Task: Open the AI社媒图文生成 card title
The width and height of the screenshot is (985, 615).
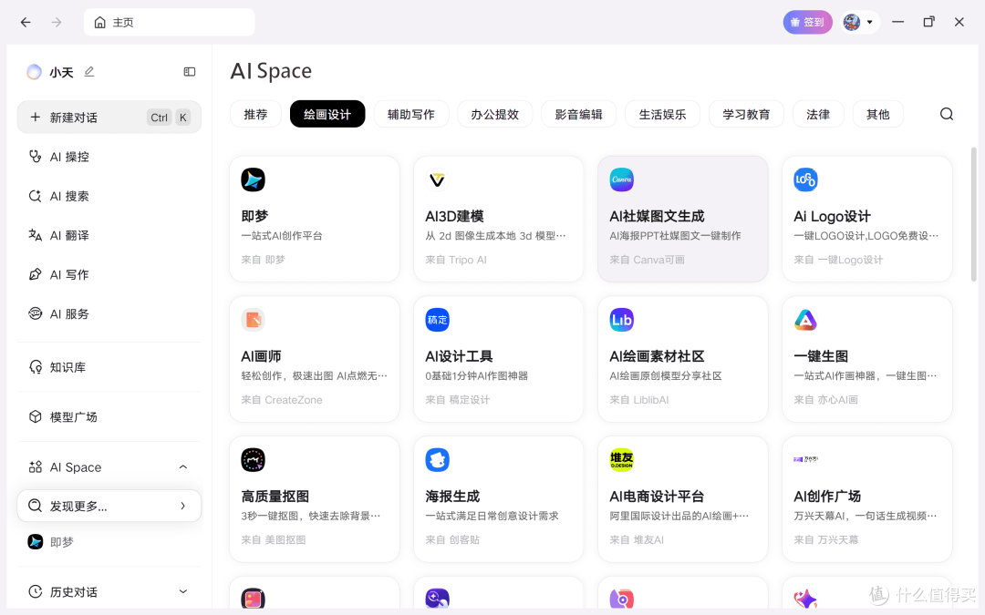Action: click(x=657, y=217)
